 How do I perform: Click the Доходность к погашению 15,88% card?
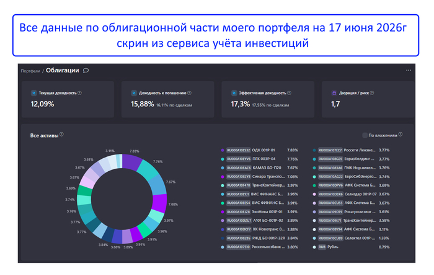(168, 99)
